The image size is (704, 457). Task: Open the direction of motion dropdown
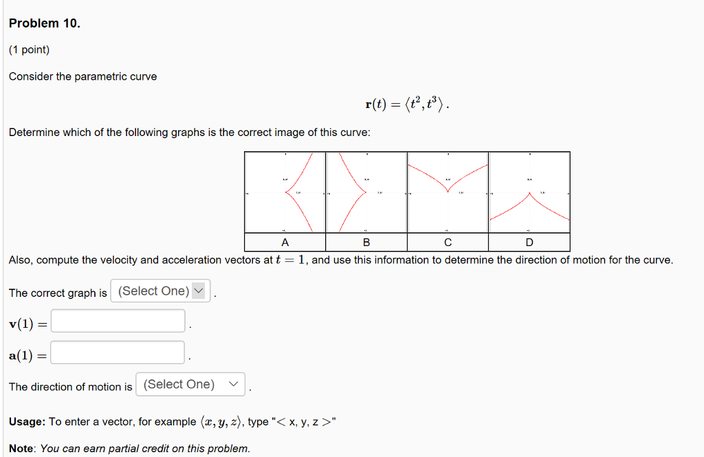pyautogui.click(x=190, y=383)
